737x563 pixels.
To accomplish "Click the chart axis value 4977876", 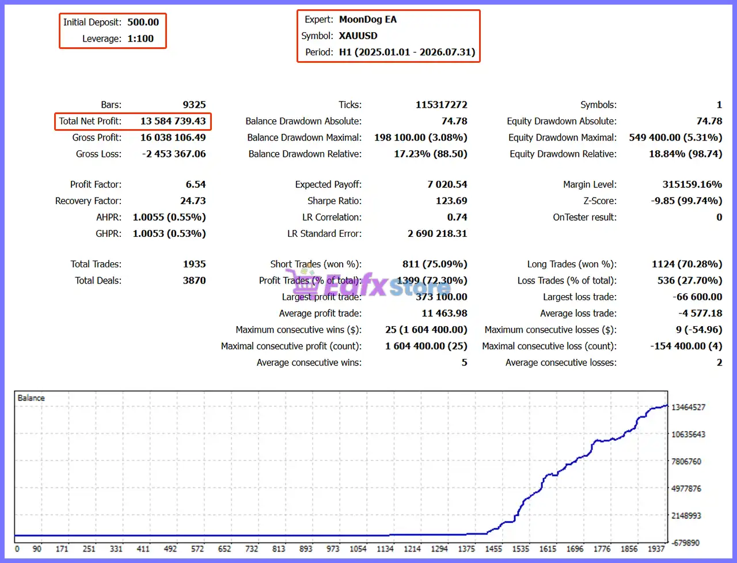I will click(686, 489).
